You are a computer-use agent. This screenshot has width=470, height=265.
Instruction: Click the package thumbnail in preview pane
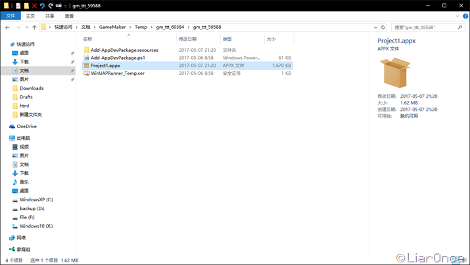pyautogui.click(x=395, y=73)
